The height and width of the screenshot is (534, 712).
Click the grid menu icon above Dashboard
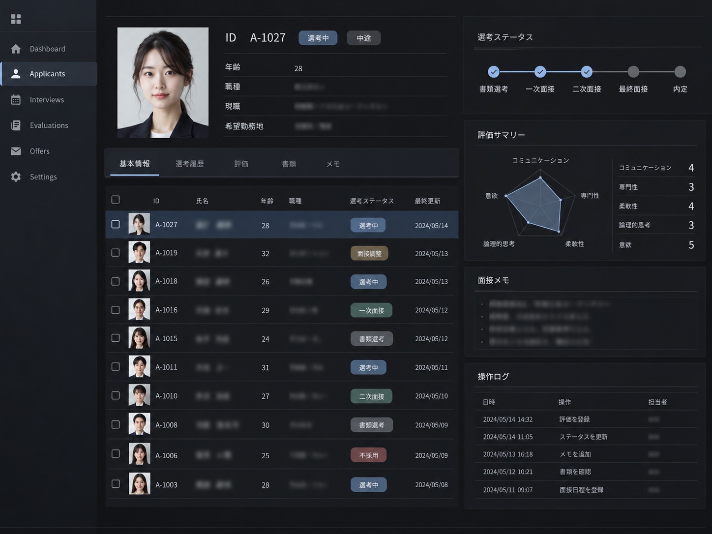coord(16,19)
